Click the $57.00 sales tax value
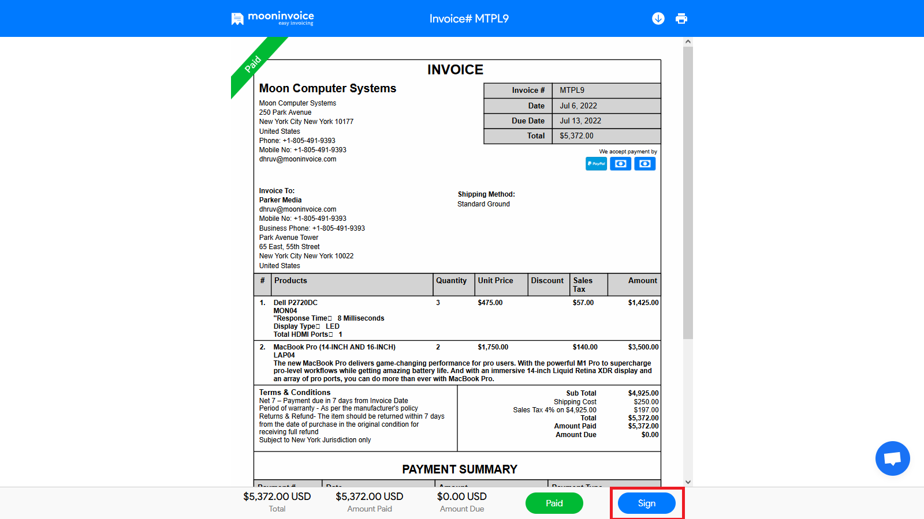Viewport: 924px width, 519px height. (x=583, y=303)
